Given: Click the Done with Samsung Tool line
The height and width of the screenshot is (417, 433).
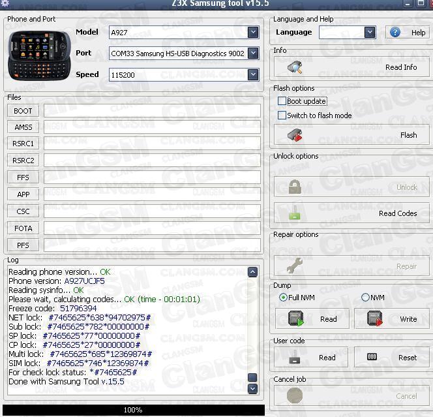Looking at the screenshot, I should 67,382.
